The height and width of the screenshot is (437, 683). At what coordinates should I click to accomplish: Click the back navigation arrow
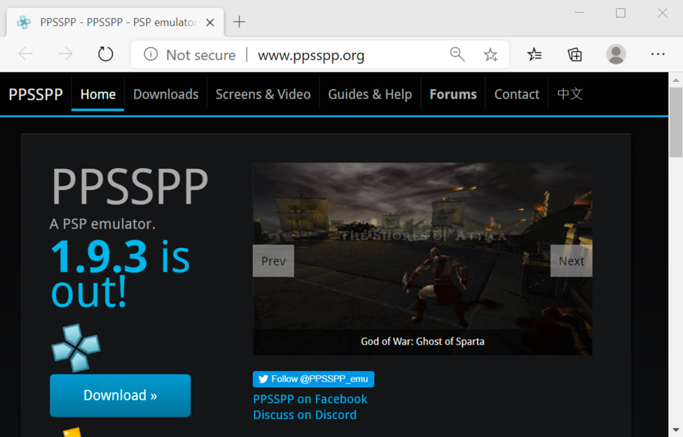tap(26, 55)
